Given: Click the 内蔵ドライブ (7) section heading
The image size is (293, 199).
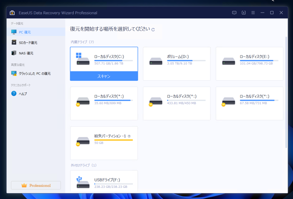Looking at the screenshot, I should [x=82, y=42].
